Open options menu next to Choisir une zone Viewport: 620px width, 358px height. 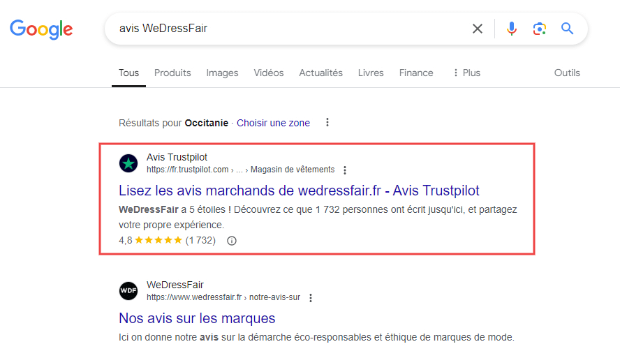tap(327, 123)
